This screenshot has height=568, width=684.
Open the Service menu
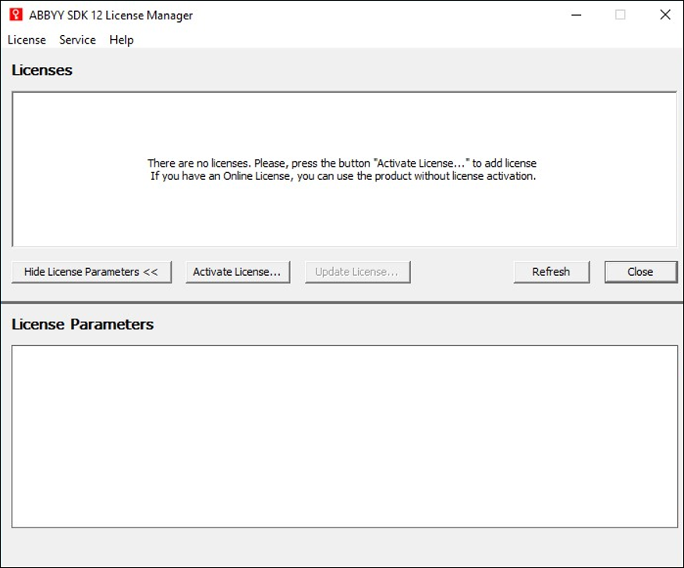coord(76,40)
